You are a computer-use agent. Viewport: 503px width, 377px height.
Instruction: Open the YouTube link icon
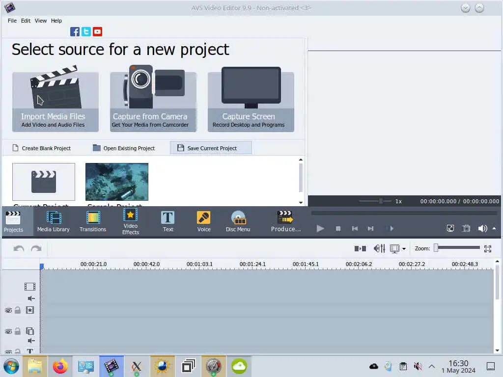point(98,32)
